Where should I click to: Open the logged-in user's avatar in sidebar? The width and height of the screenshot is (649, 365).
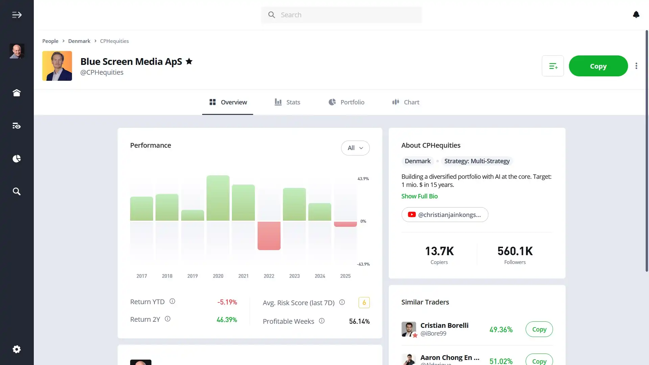(x=17, y=51)
